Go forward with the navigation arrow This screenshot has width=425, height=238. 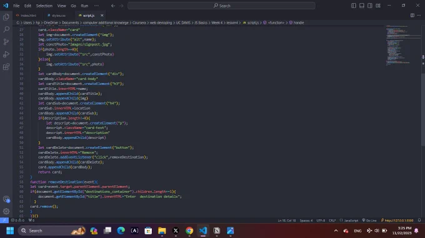tap(121, 6)
